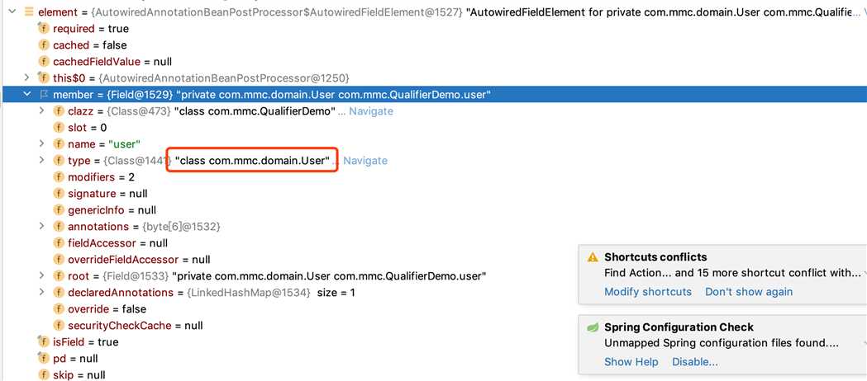This screenshot has height=381, width=867.
Task: Open 'Show Help' in Spring Configuration Check
Action: coord(631,362)
